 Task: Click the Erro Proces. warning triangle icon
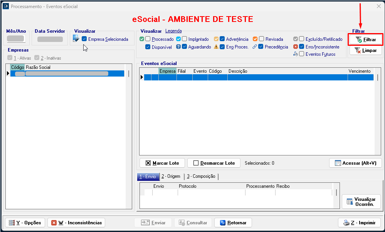point(216,47)
